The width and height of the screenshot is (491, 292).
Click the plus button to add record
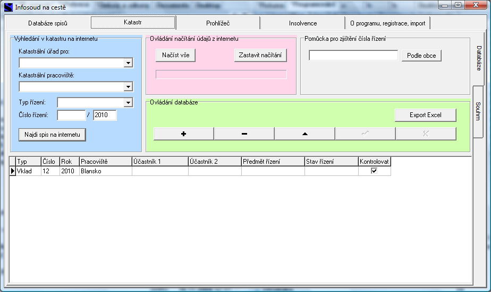tap(183, 134)
